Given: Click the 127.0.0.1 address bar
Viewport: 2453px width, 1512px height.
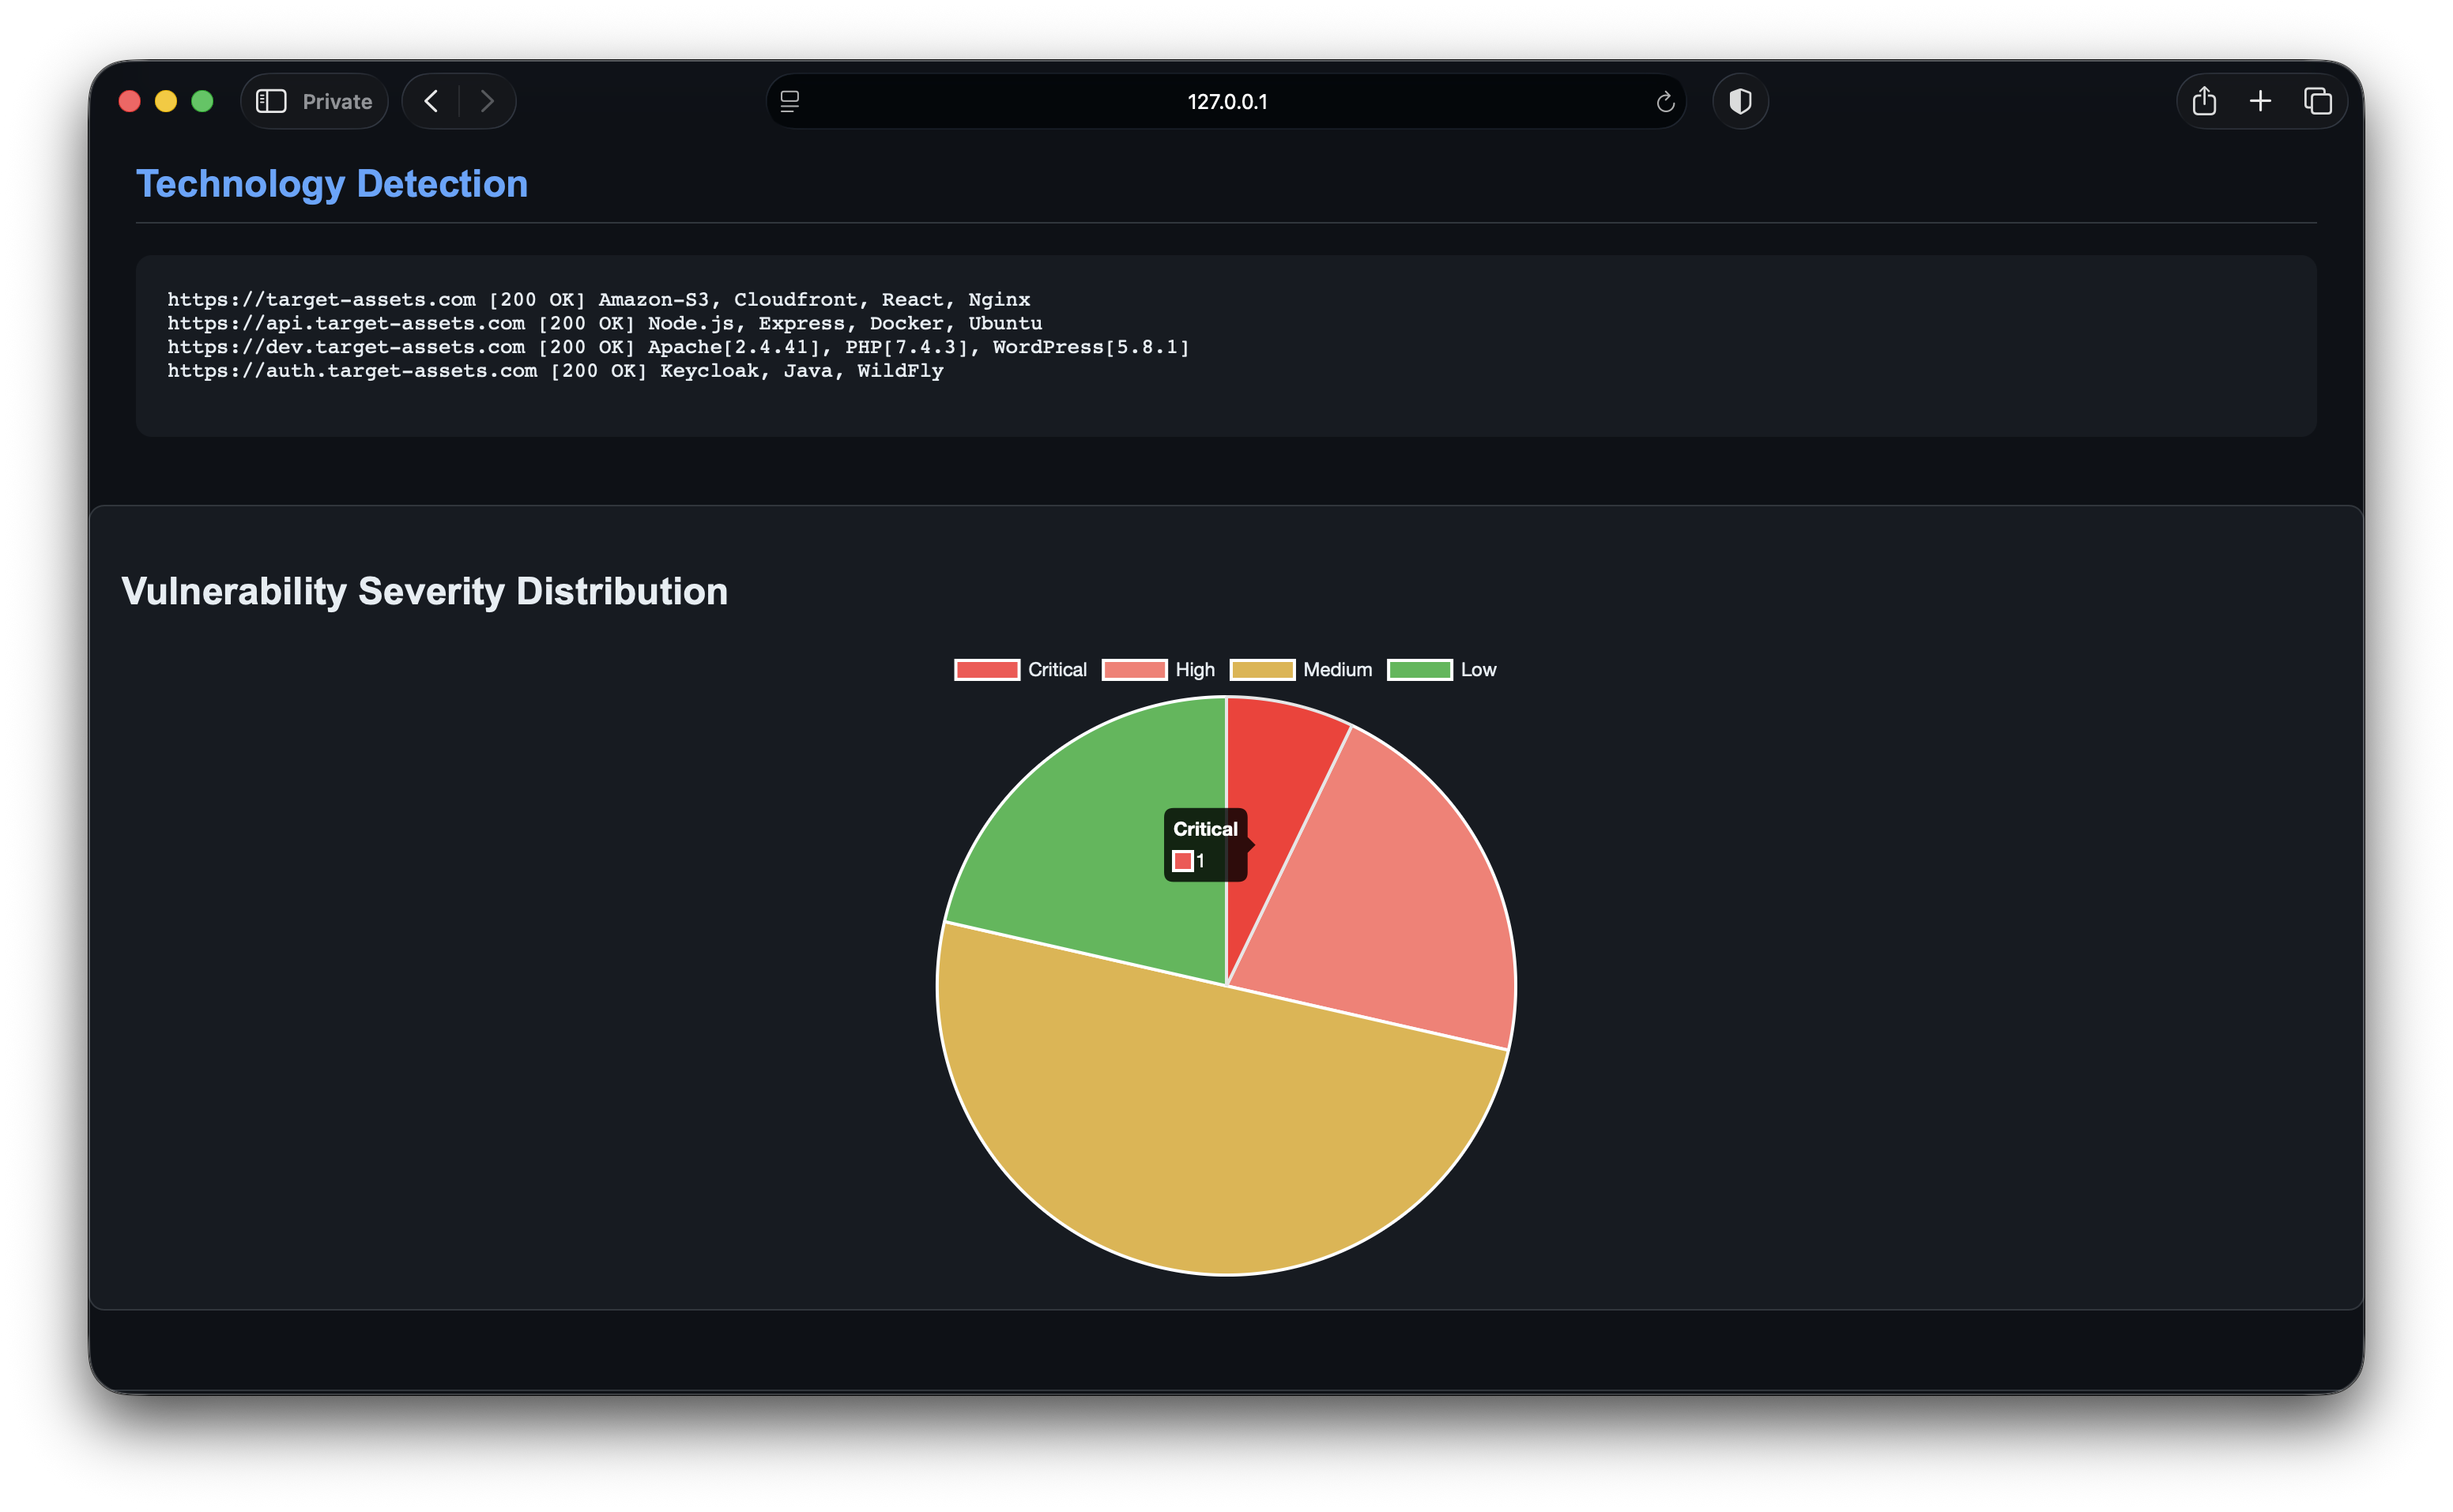Looking at the screenshot, I should click(x=1226, y=102).
